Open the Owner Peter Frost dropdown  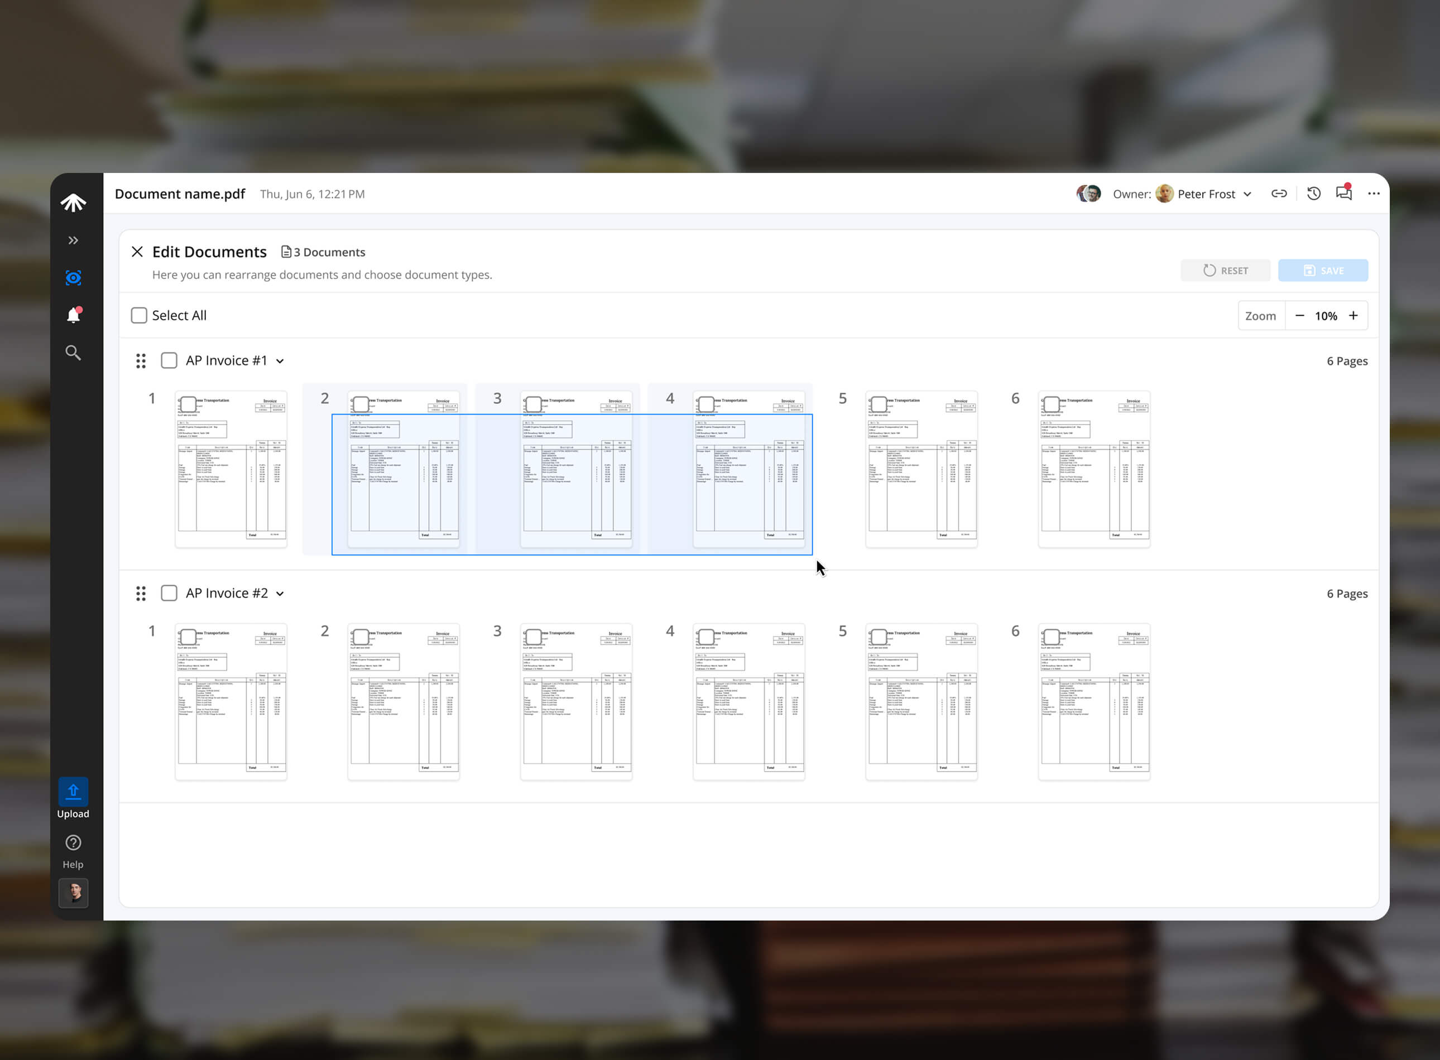[1247, 194]
